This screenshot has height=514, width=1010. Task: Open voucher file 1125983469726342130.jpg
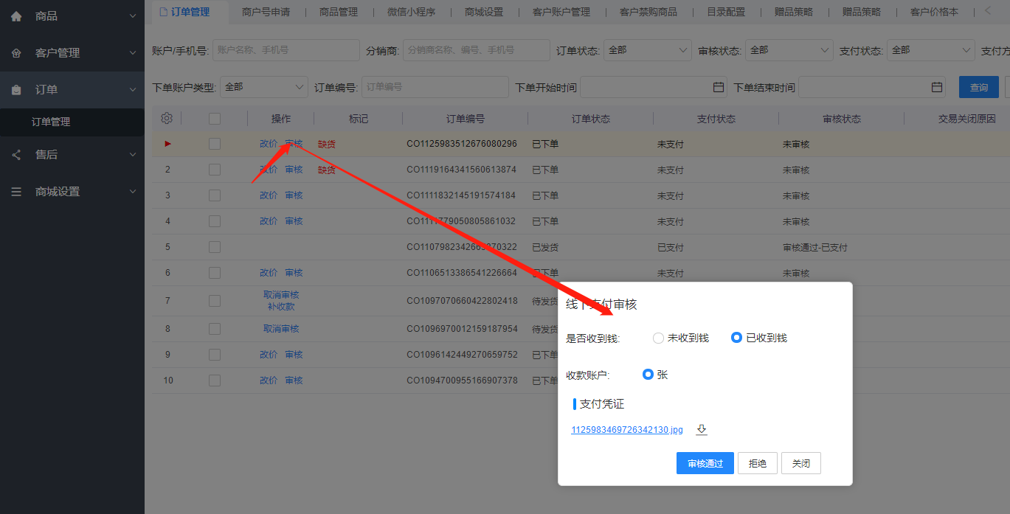[627, 430]
